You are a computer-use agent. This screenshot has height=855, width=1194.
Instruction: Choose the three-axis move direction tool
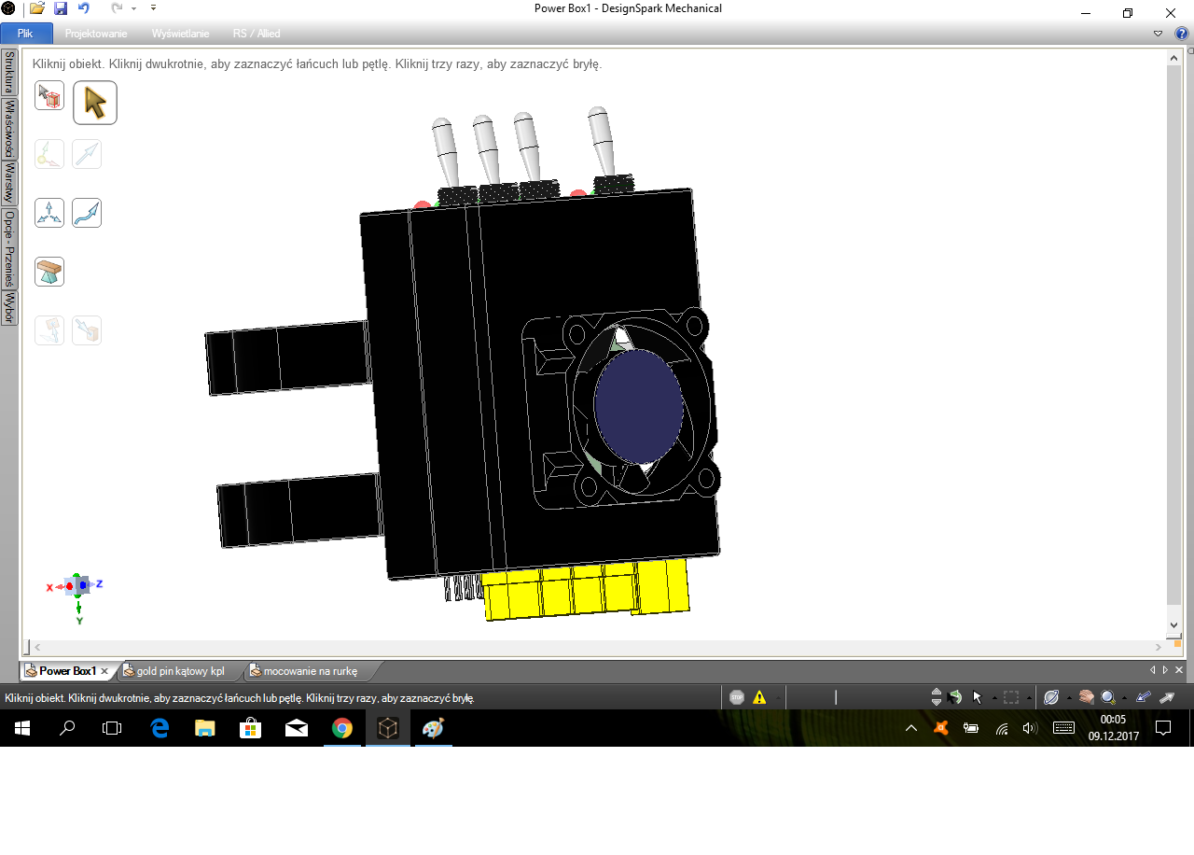(49, 213)
